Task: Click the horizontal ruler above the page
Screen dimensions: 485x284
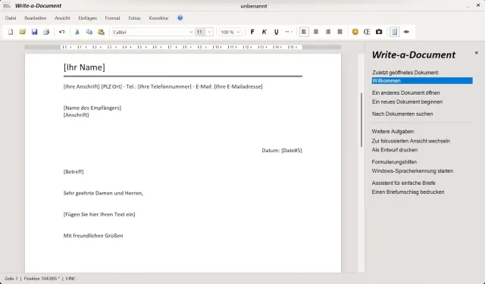Action: tap(183, 47)
